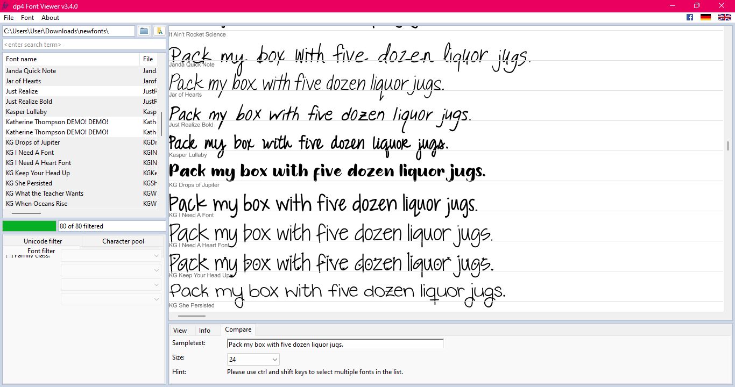Switch to the View tab
Image resolution: width=735 pixels, height=387 pixels.
181,329
